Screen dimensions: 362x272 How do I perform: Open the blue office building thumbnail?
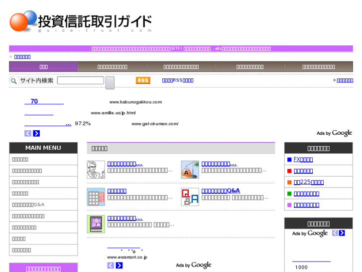[x=96, y=197]
